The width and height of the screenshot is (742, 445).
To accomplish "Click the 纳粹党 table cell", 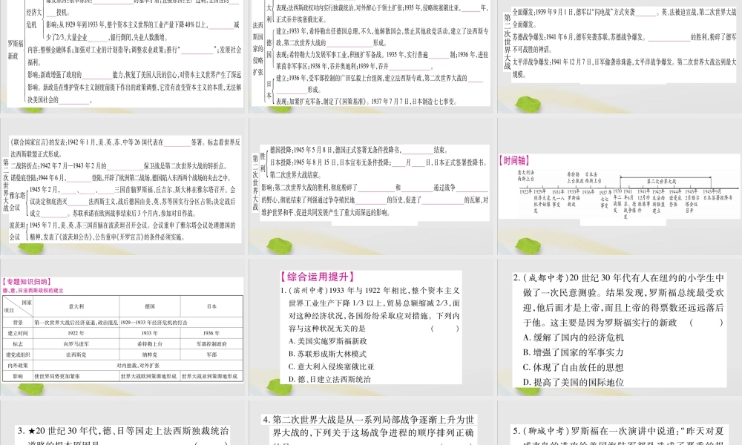I will [150, 355].
